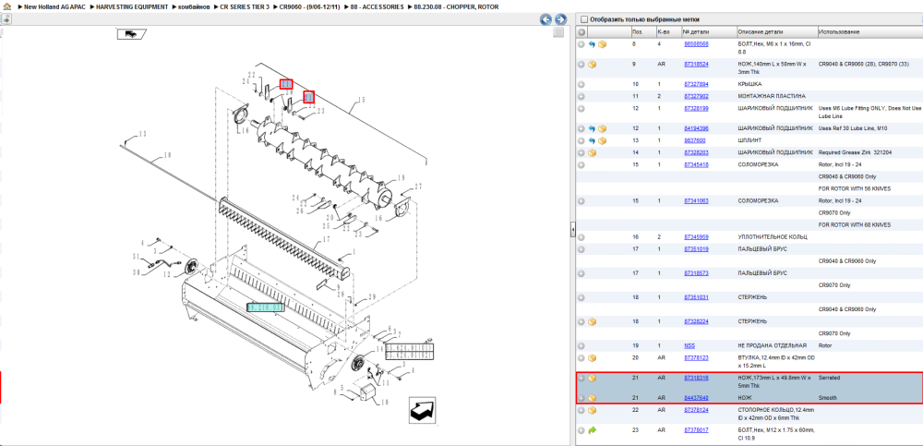Image resolution: width=923 pixels, height=446 pixels.
Task: Add part 87345418 with its plus button
Action: click(x=581, y=164)
